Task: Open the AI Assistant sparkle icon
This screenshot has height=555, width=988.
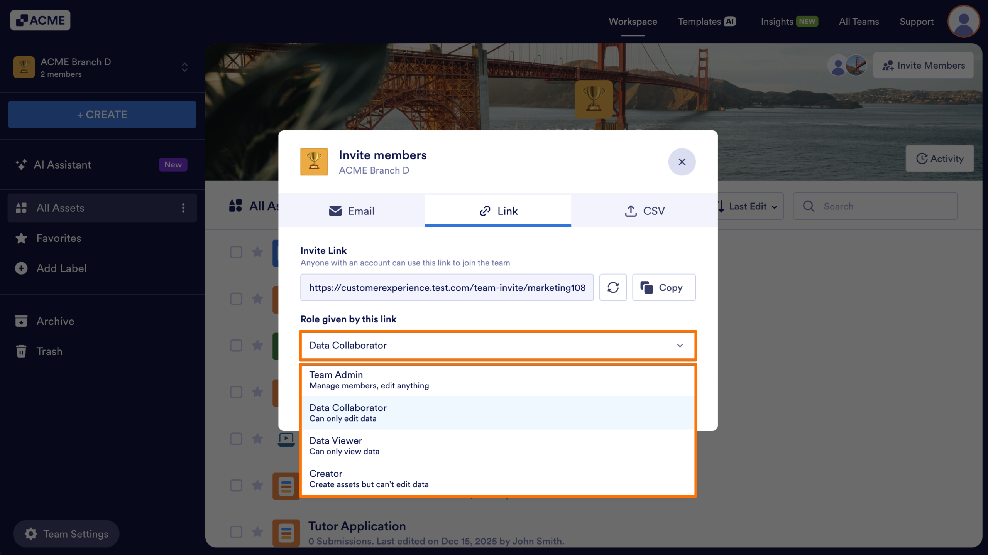Action: tap(21, 165)
